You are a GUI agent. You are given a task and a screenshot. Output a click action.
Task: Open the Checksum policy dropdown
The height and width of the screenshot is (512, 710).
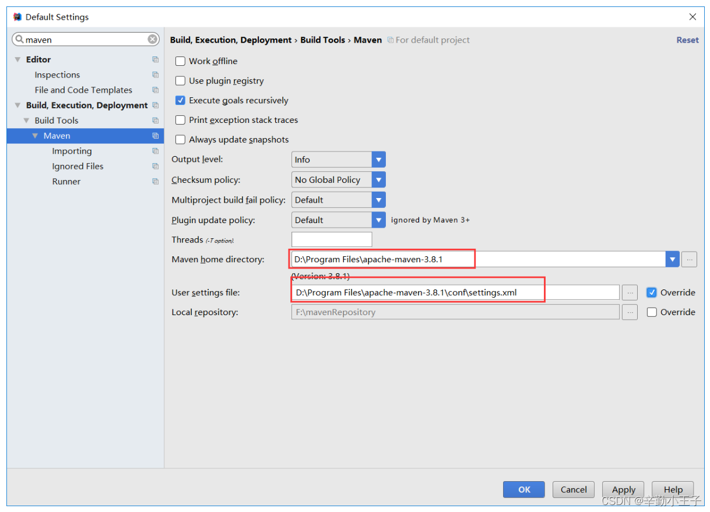[379, 180]
